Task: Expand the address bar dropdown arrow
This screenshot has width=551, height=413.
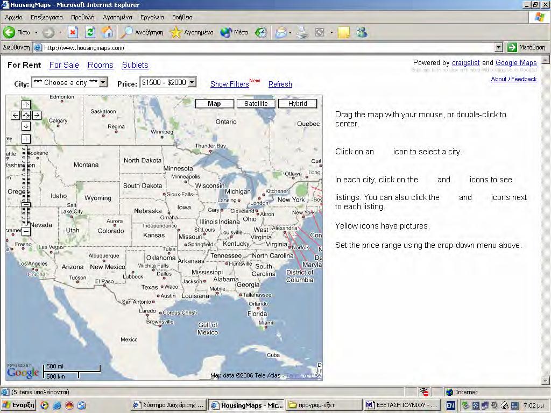Action: [498, 47]
